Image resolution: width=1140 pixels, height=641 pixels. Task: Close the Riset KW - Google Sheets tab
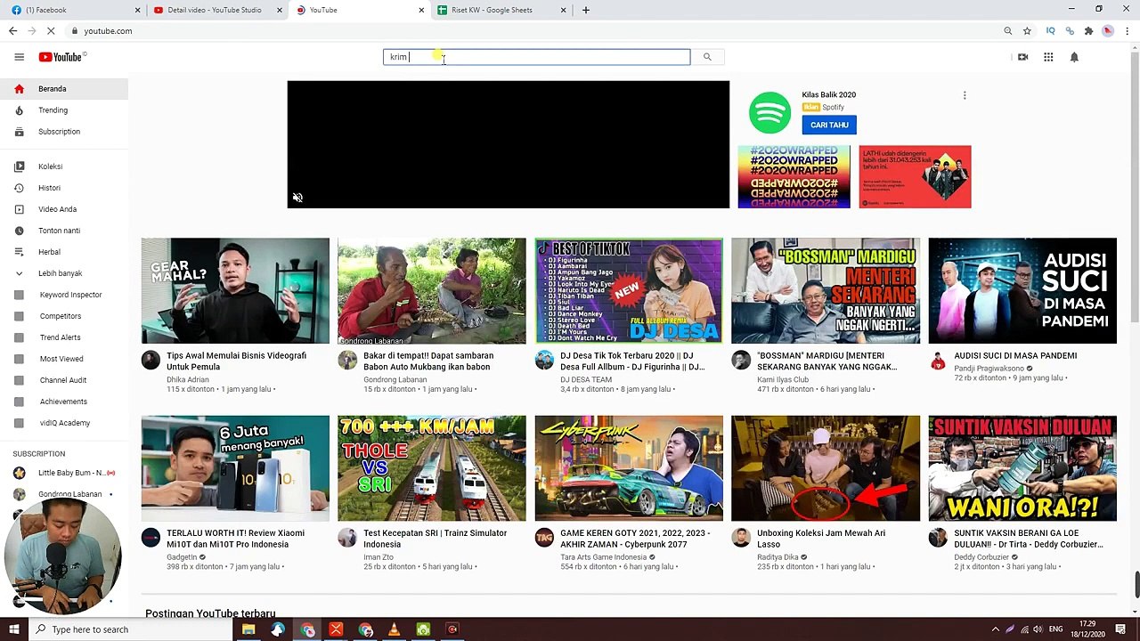[x=563, y=10]
